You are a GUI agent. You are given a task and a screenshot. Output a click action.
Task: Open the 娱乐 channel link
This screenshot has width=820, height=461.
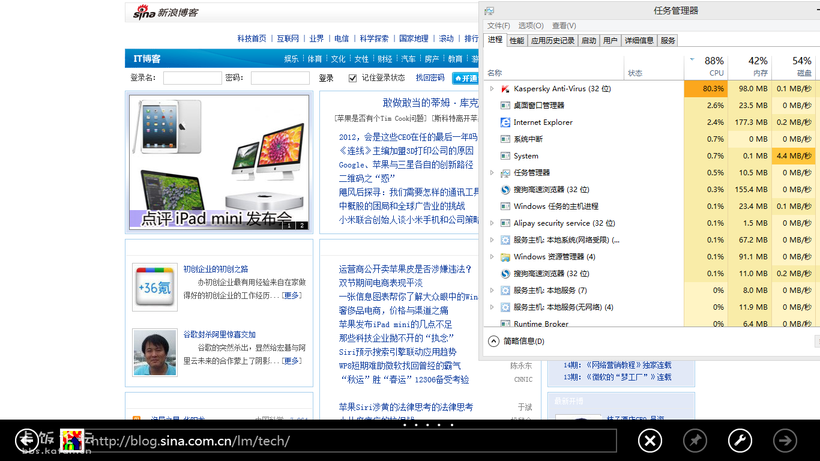pyautogui.click(x=291, y=59)
